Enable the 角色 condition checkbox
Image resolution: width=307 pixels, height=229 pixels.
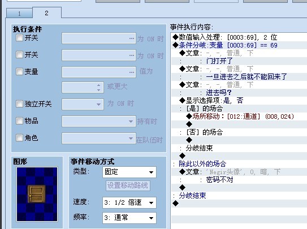pos(19,137)
